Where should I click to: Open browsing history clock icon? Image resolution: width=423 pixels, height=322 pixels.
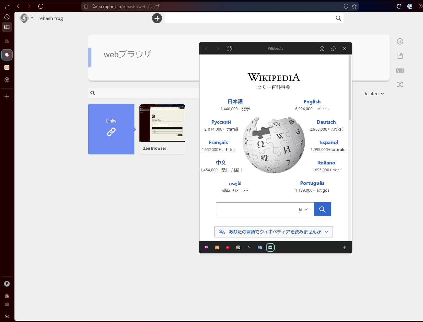pos(7,17)
